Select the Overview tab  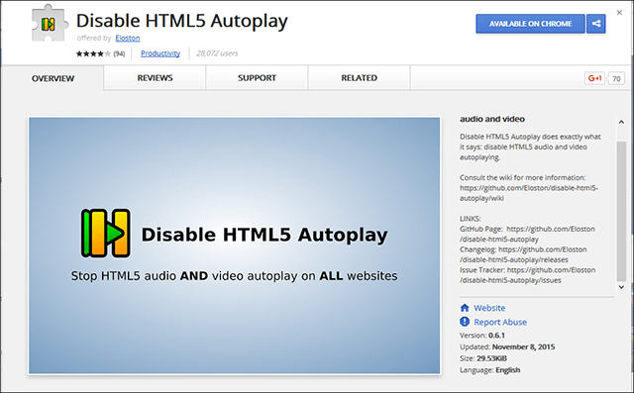[x=53, y=78]
